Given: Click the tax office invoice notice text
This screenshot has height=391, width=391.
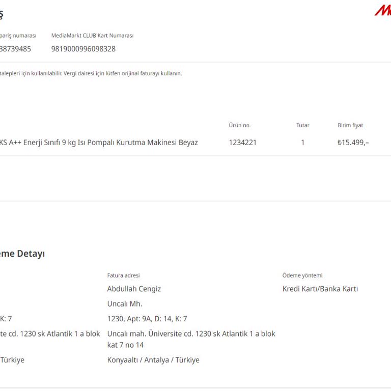Looking at the screenshot, I should (x=91, y=73).
